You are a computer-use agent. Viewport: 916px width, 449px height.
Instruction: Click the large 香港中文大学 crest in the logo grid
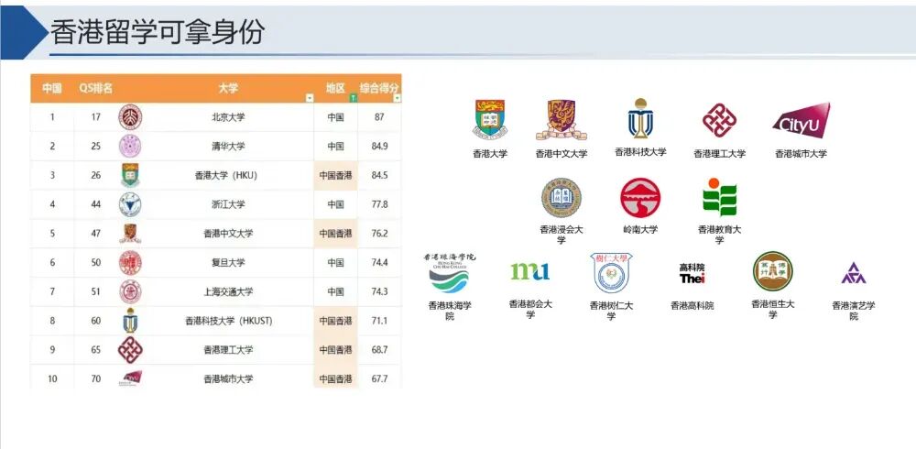(x=561, y=120)
